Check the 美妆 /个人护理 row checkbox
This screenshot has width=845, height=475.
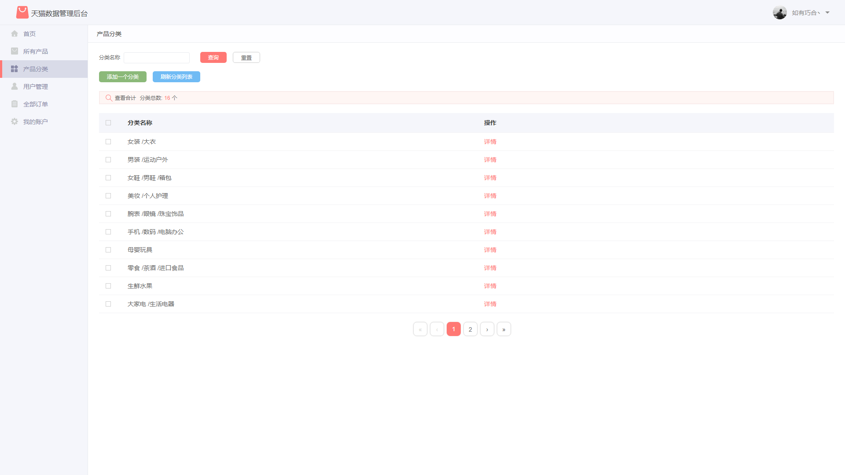(x=108, y=196)
